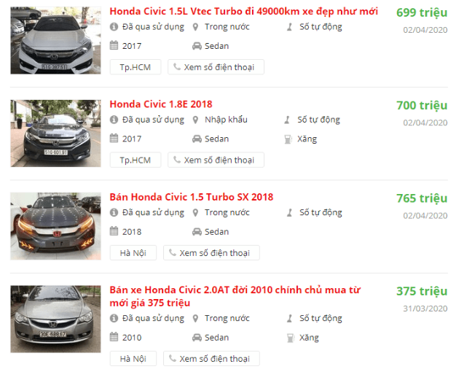Viewport: 467px width, 380px height.
Task: Open the white Honda Civic thumbnail photo
Action: pyautogui.click(x=55, y=41)
